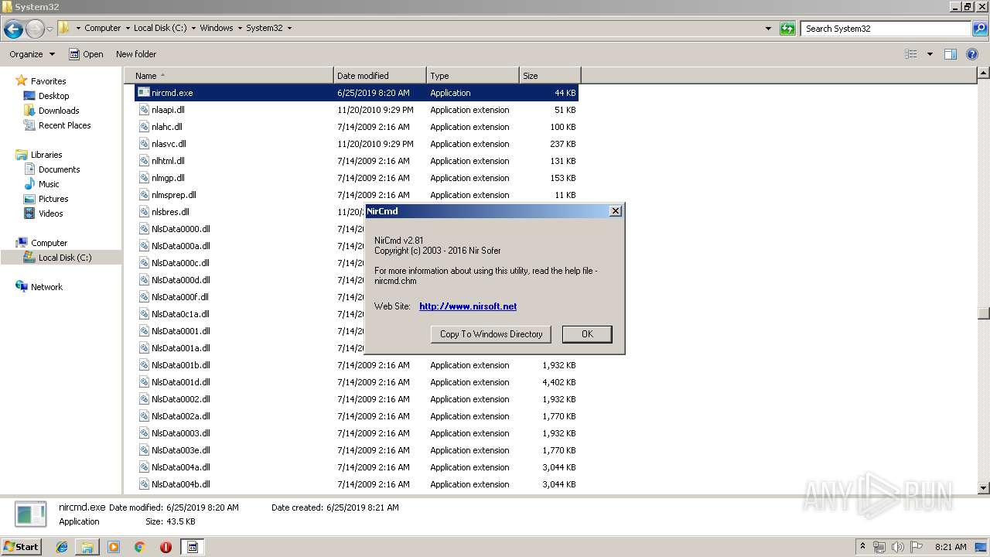The width and height of the screenshot is (990, 557).
Task: Open the nirsoft.net web site link
Action: coord(468,306)
